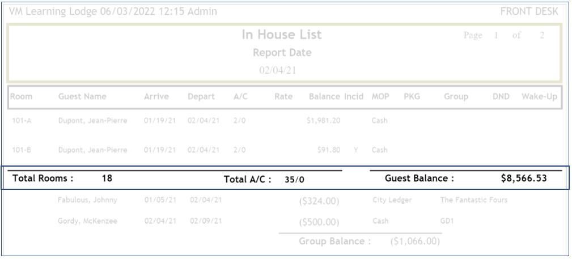Image resolution: width=572 pixels, height=259 pixels.
Task: Click the Wake-Up column header
Action: (x=539, y=96)
